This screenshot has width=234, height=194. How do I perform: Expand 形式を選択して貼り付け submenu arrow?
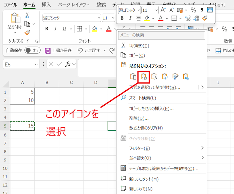pos(202,87)
